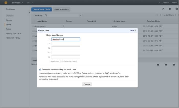Click the refresh icon in the toolbar
Screen dimensions: 179x108
point(163,9)
